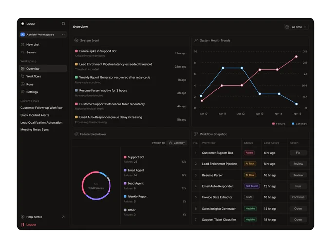Screen dimensions: 331x248
Task: Open Email Auto-Responder queue delay event
Action: (130, 119)
